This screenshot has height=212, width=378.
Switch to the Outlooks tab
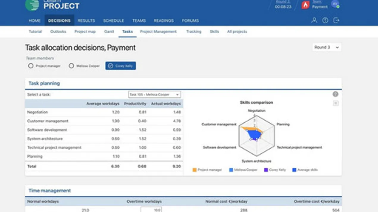(x=58, y=31)
